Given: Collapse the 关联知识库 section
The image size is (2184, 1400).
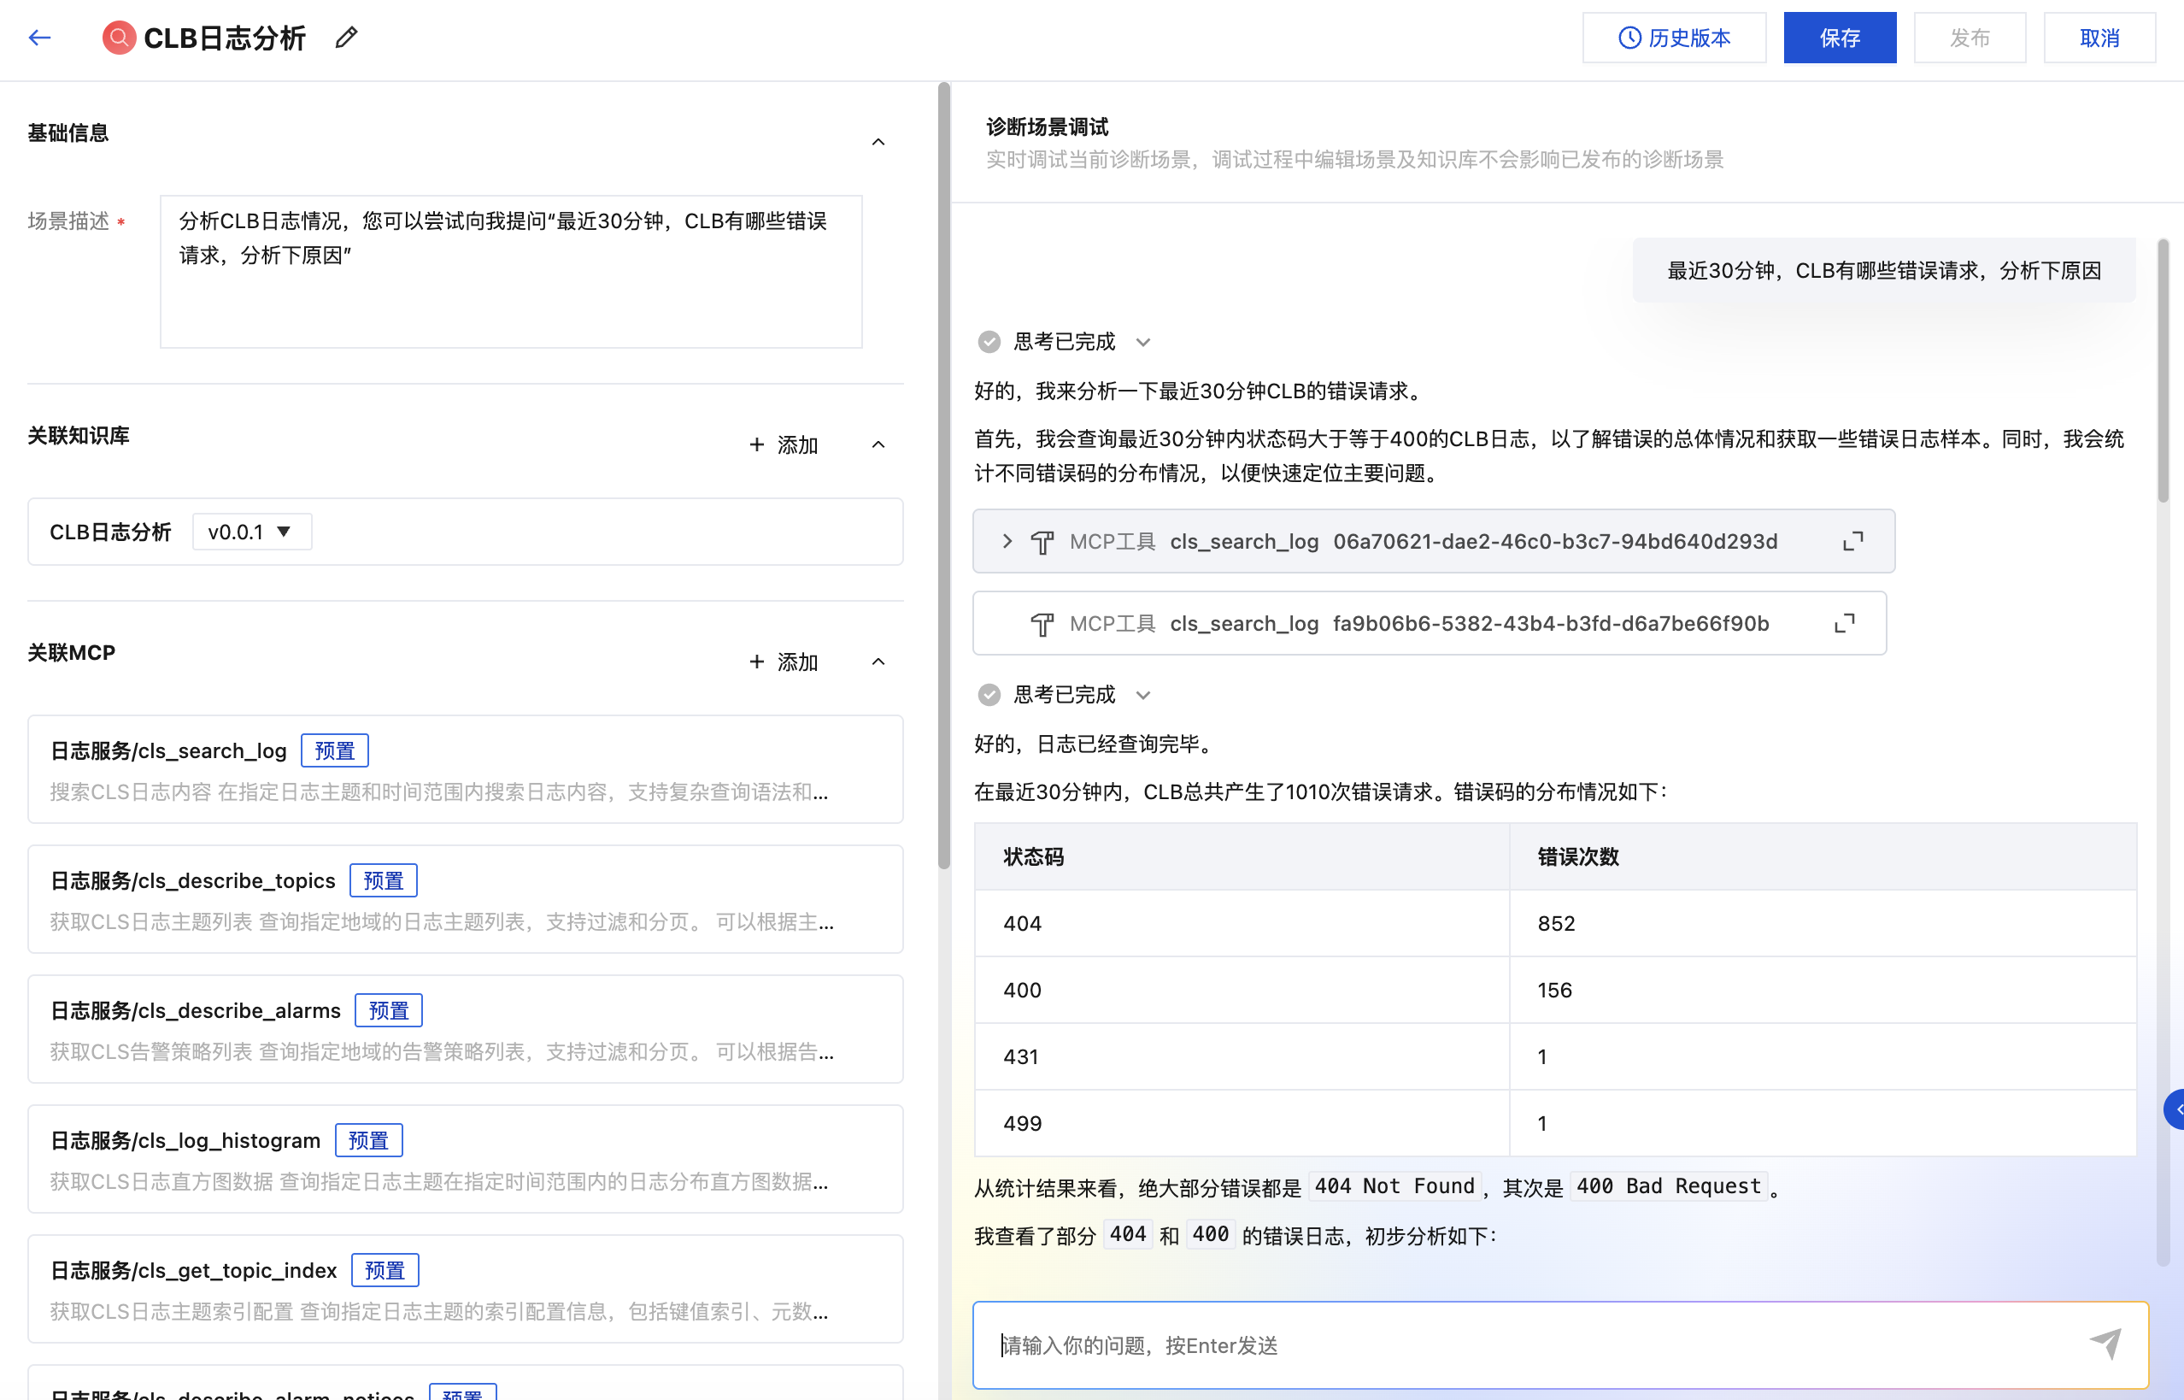Looking at the screenshot, I should [x=878, y=444].
